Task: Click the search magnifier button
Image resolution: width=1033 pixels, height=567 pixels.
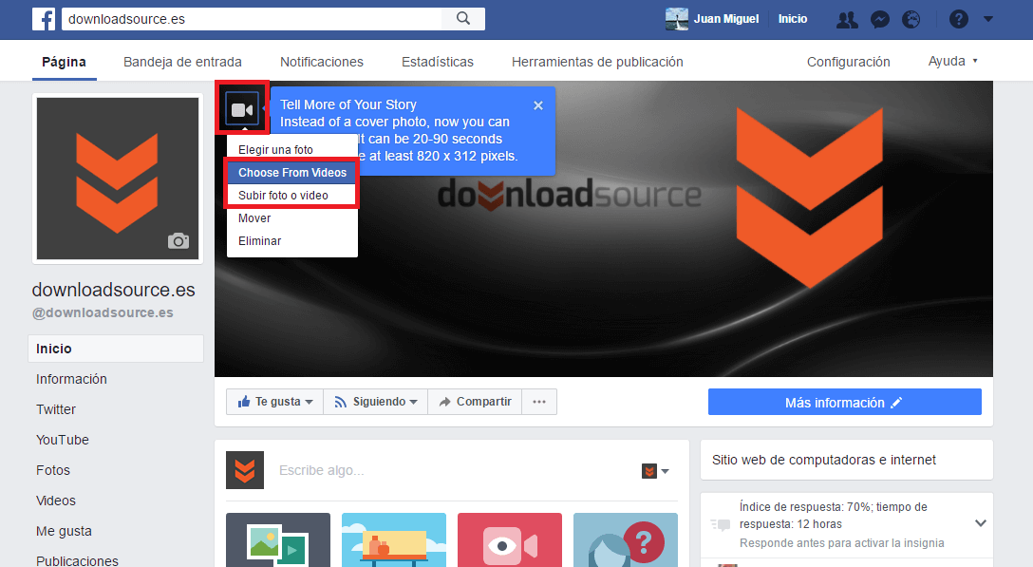Action: click(x=463, y=18)
